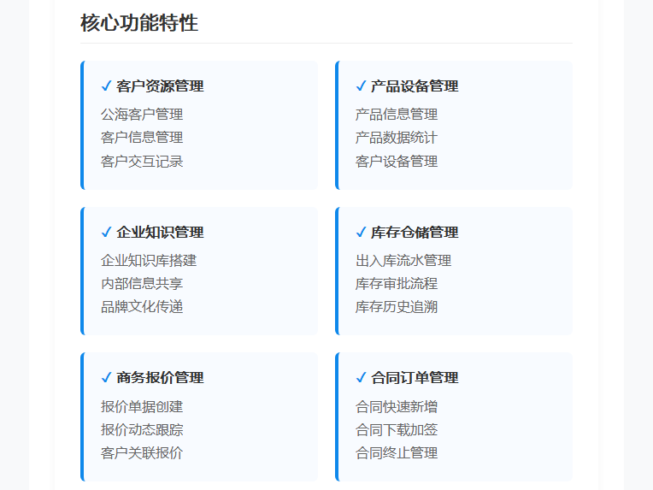The width and height of the screenshot is (653, 490).
Task: Select the 报价单据创建 item
Action: click(142, 407)
